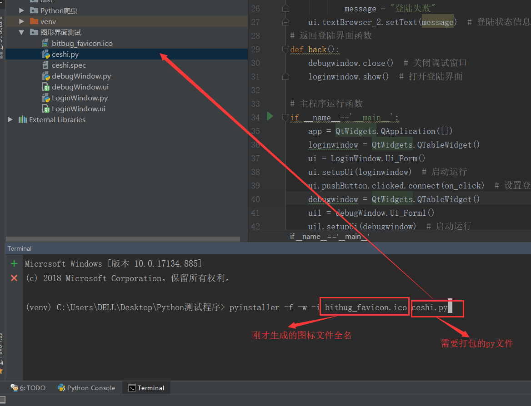The height and width of the screenshot is (406, 531).
Task: Open LoginWindow.py file
Action: click(x=80, y=98)
